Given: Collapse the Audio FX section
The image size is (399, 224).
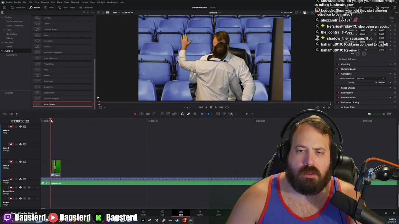Looking at the screenshot, I should pos(2,51).
